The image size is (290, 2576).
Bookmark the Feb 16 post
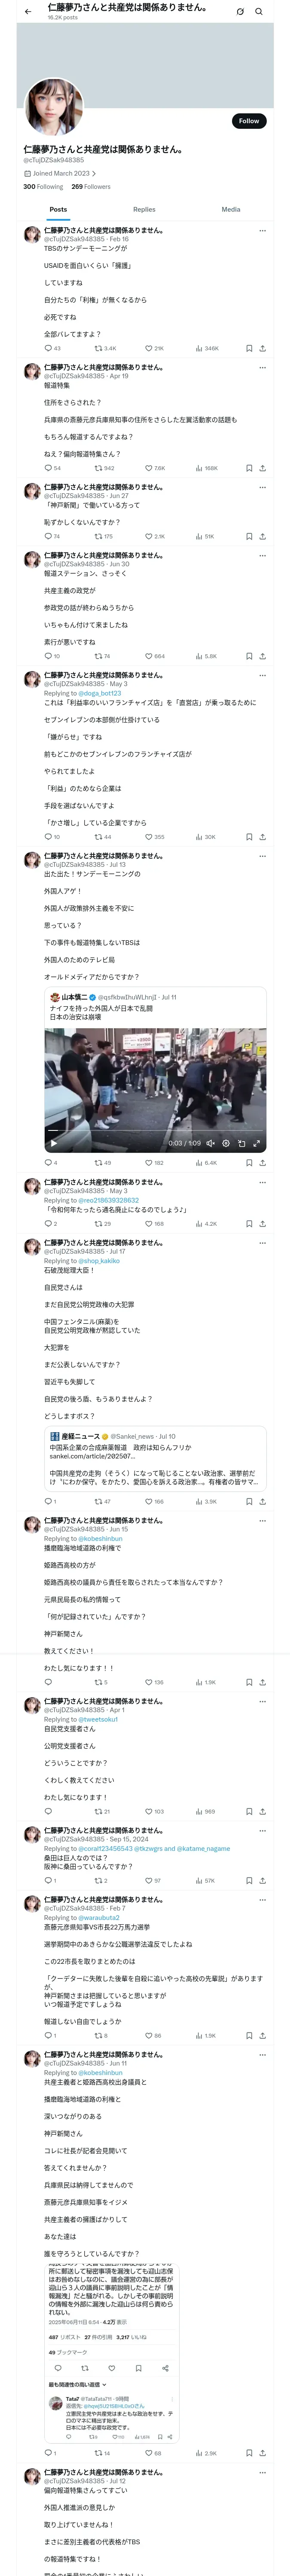point(249,348)
